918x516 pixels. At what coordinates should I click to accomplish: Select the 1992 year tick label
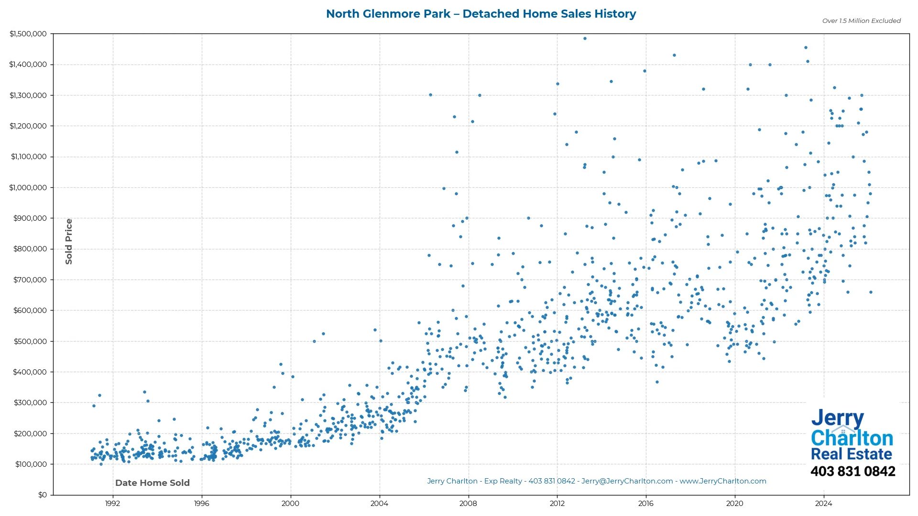click(111, 504)
